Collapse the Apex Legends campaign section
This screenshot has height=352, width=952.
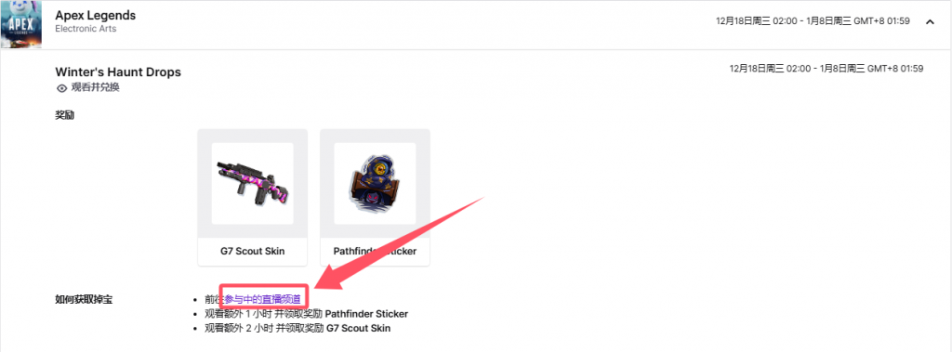click(x=930, y=22)
